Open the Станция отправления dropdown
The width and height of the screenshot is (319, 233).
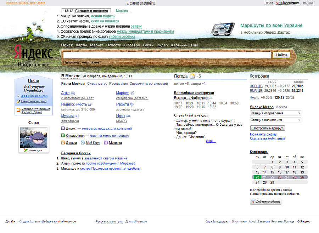click(275, 113)
